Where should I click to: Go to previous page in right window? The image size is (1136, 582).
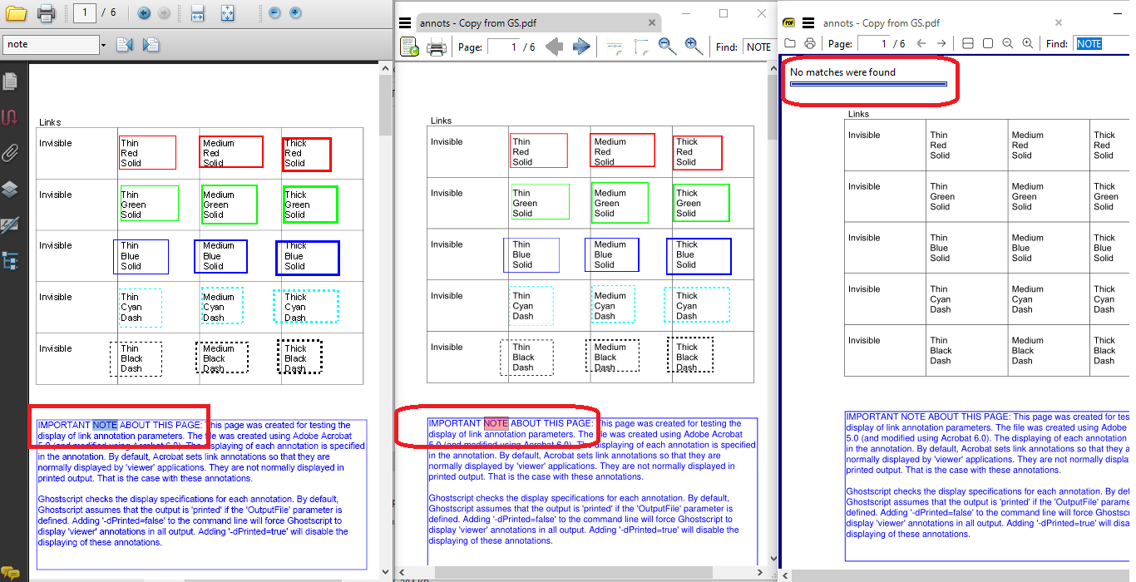pyautogui.click(x=921, y=43)
